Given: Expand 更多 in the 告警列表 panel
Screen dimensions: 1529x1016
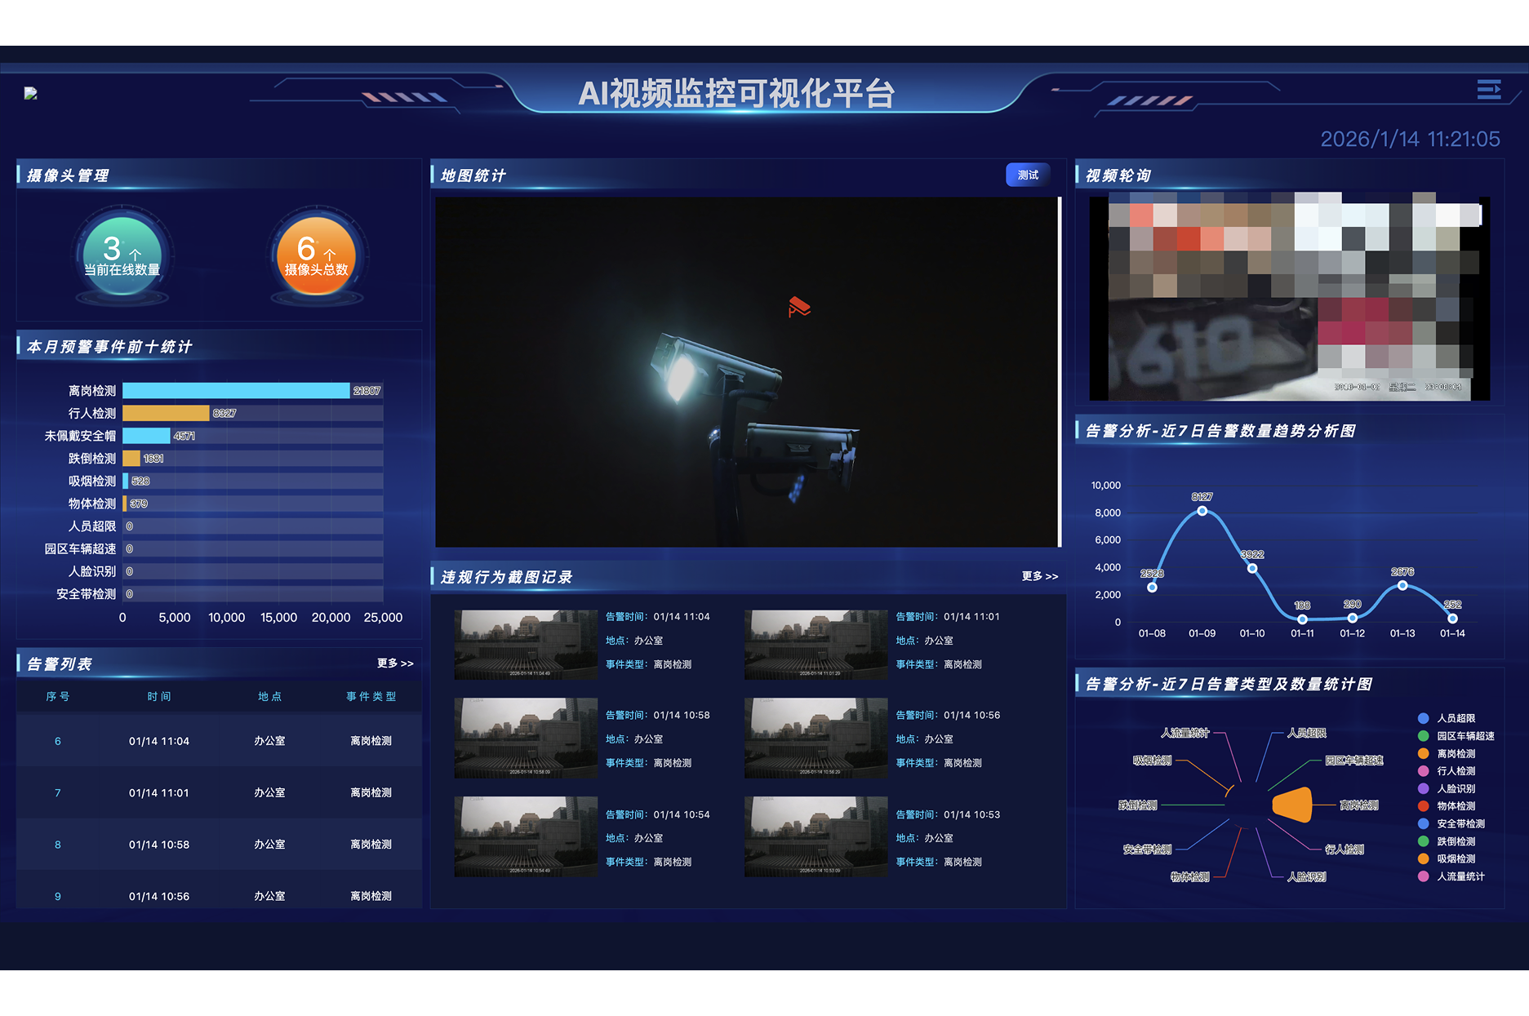Looking at the screenshot, I should pyautogui.click(x=395, y=663).
